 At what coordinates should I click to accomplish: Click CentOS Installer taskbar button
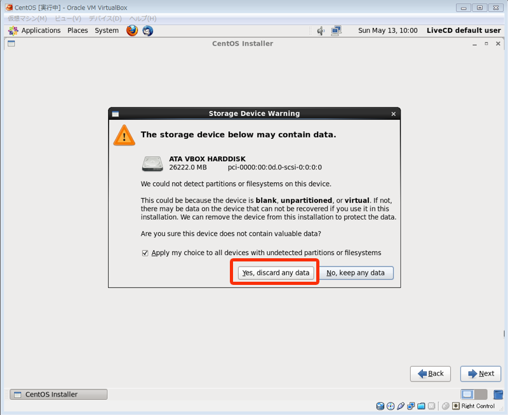[58, 394]
